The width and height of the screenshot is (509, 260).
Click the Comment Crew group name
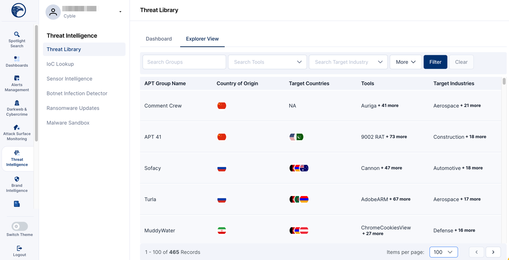[163, 106]
